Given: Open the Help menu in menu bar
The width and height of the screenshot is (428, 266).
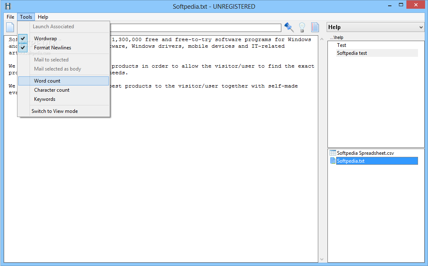Looking at the screenshot, I should point(43,17).
